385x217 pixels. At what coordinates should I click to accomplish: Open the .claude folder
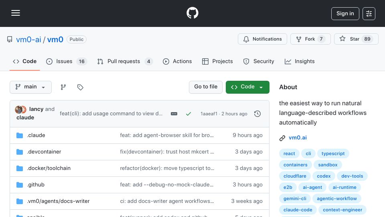click(36, 135)
